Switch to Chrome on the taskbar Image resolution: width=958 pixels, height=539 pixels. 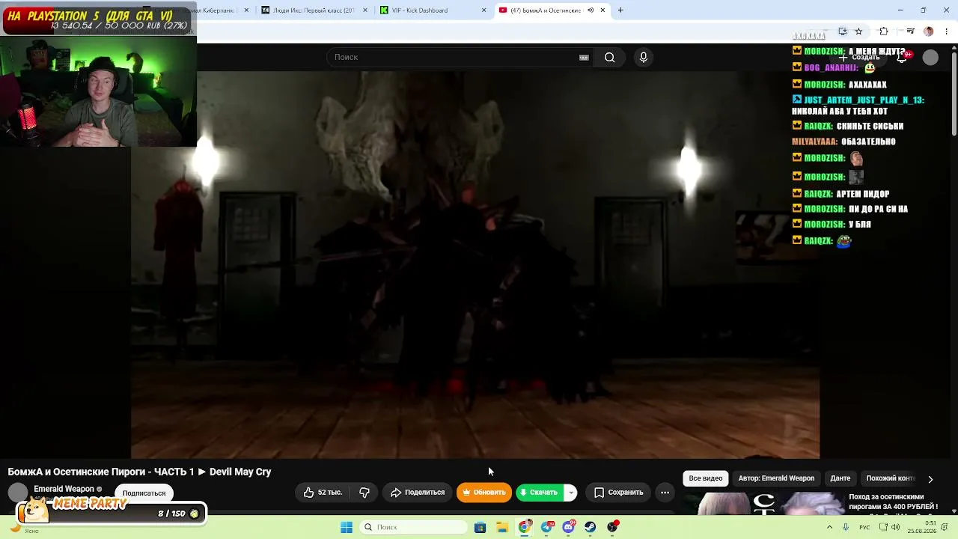pyautogui.click(x=525, y=527)
